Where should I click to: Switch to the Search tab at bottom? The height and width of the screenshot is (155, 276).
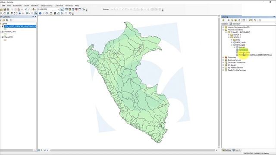(x=237, y=150)
